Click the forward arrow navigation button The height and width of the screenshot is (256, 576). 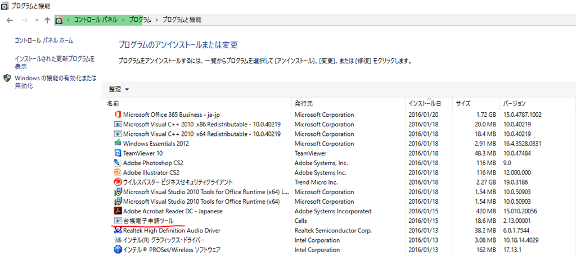[x=25, y=20]
